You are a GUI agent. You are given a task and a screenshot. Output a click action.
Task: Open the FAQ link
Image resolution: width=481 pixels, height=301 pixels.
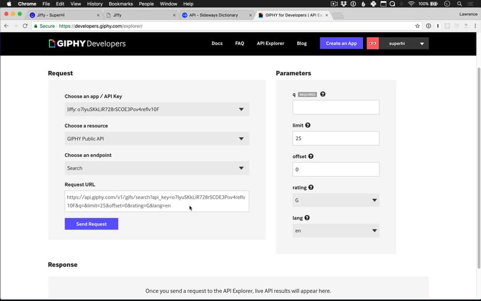[x=239, y=43]
